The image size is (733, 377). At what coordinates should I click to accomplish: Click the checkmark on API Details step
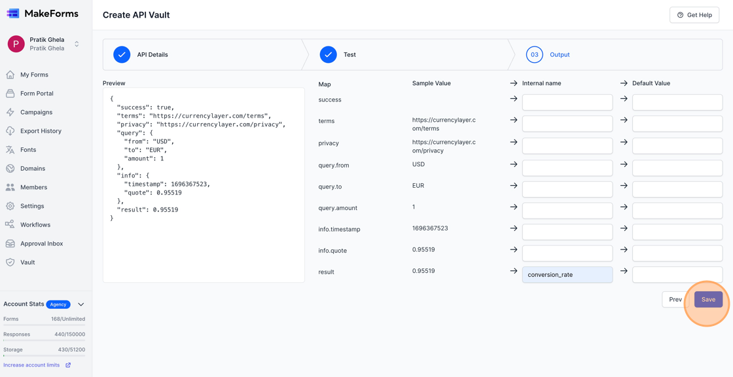pyautogui.click(x=122, y=55)
